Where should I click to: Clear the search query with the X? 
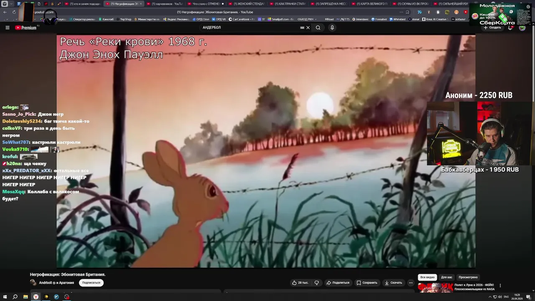(308, 28)
